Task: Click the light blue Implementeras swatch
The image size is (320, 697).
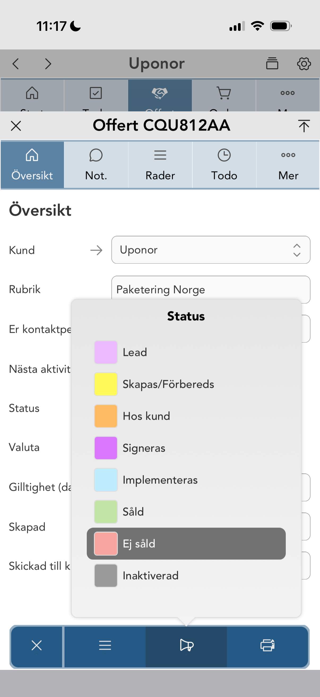Action: (106, 480)
